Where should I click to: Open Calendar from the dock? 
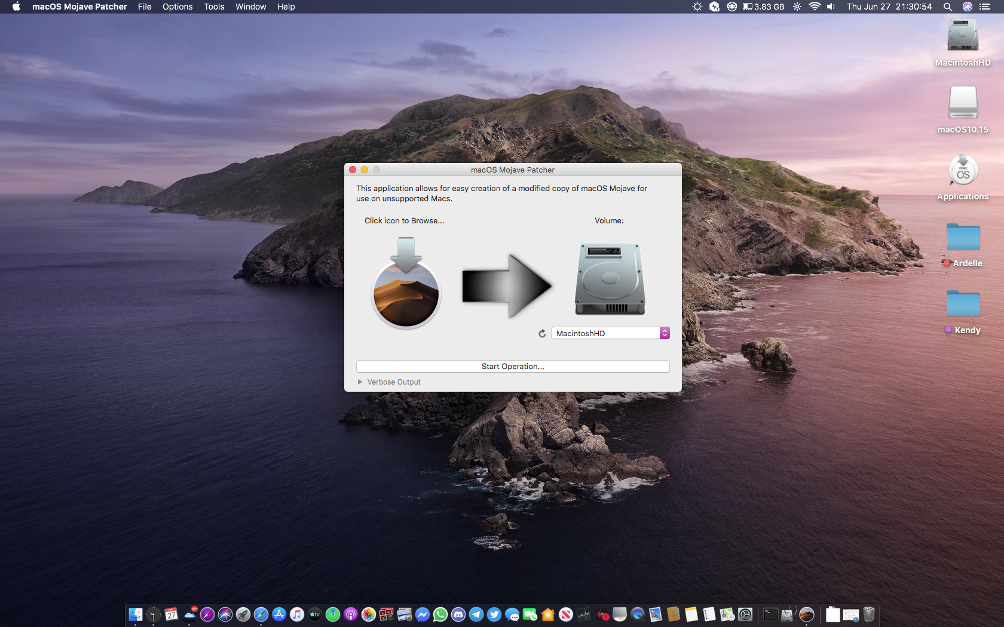click(x=172, y=614)
